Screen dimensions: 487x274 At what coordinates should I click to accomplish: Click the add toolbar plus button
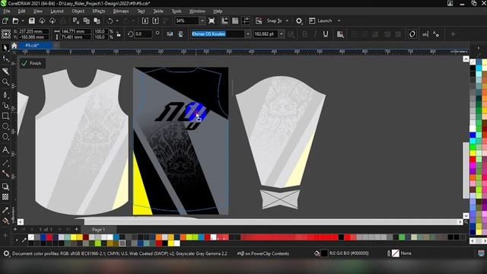pos(454,33)
